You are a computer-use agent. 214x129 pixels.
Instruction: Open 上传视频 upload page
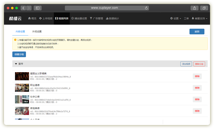[x=46, y=19]
